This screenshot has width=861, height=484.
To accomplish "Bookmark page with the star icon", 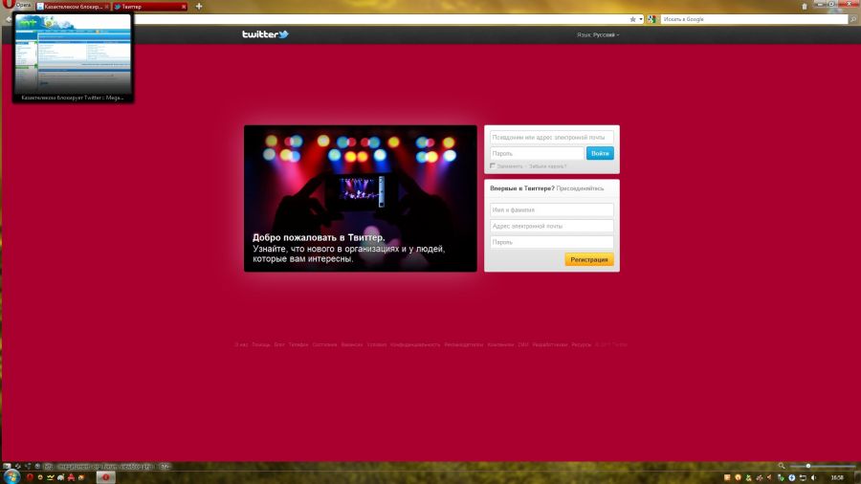I will click(632, 19).
